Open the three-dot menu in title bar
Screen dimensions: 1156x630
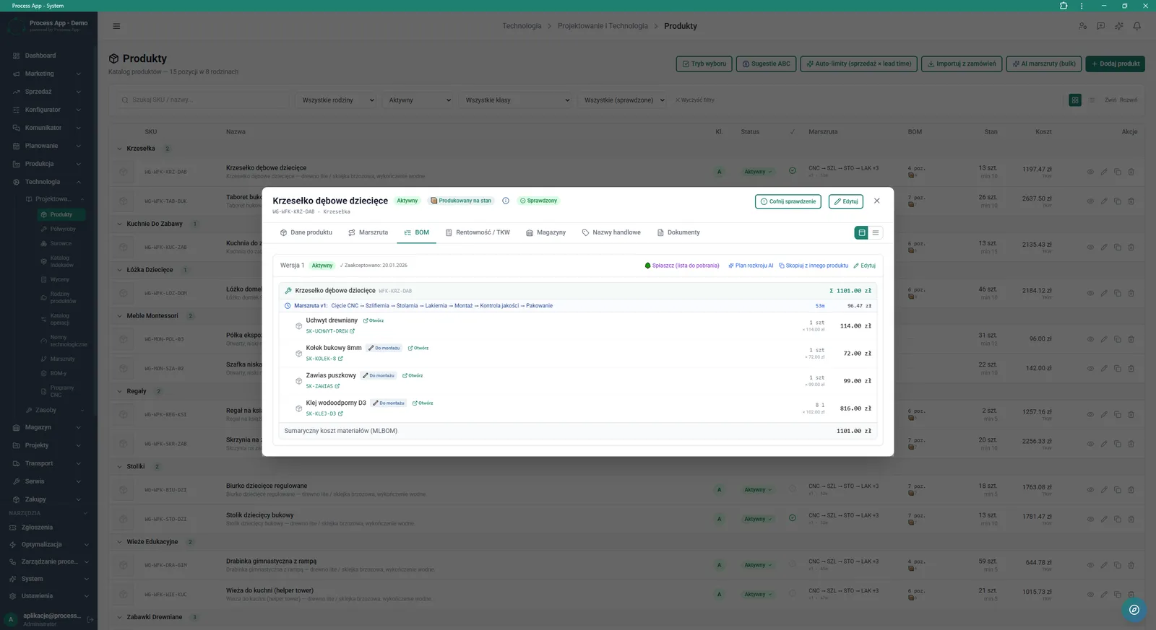pyautogui.click(x=1082, y=6)
